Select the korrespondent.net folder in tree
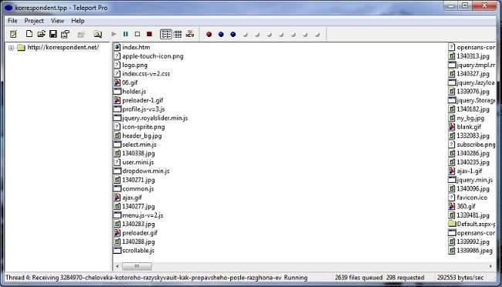502x287 pixels. pyautogui.click(x=63, y=47)
